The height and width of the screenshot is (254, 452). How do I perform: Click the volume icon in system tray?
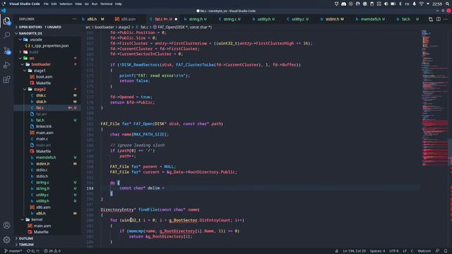[x=386, y=4]
